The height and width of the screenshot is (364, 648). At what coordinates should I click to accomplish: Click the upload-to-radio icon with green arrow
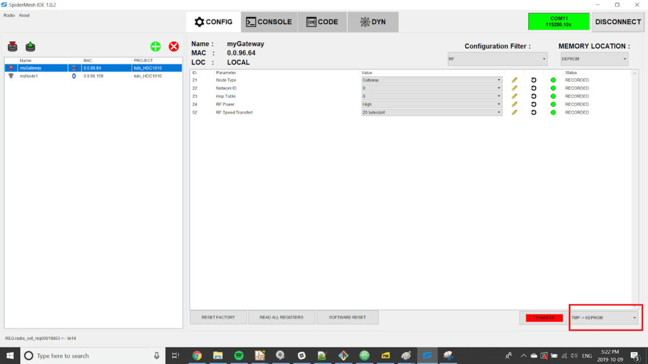click(30, 46)
